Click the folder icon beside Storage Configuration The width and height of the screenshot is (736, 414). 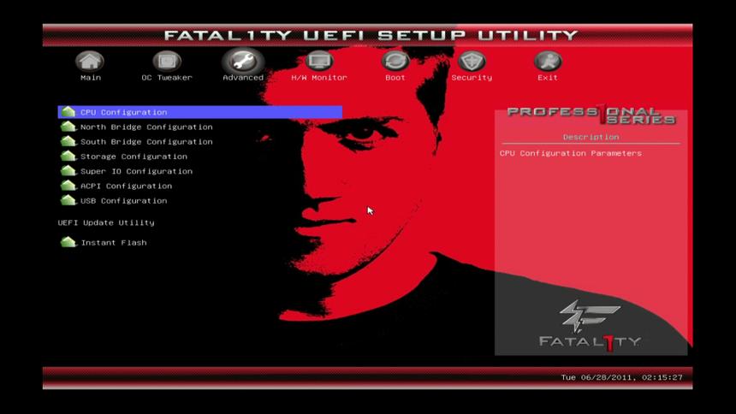tap(68, 156)
